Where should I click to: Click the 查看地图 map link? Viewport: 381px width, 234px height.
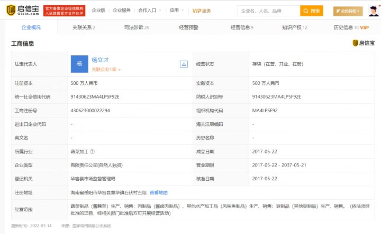pos(158,192)
